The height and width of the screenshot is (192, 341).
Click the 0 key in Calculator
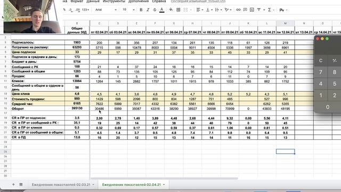coord(328,107)
